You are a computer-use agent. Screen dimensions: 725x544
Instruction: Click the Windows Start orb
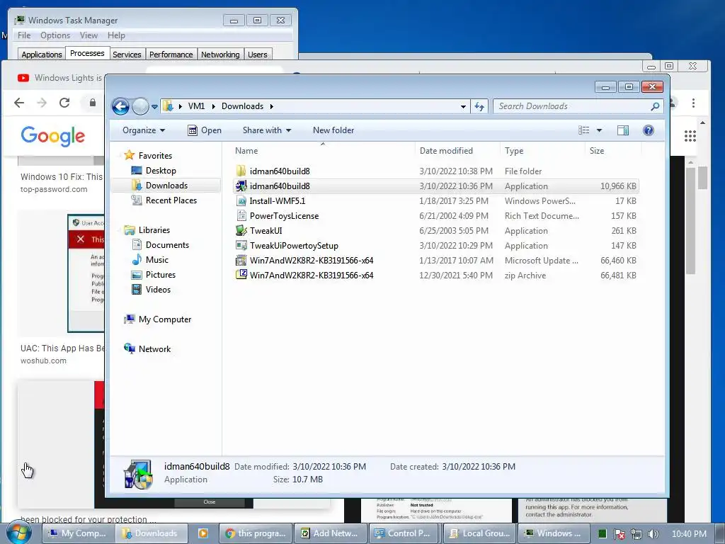pos(18,533)
